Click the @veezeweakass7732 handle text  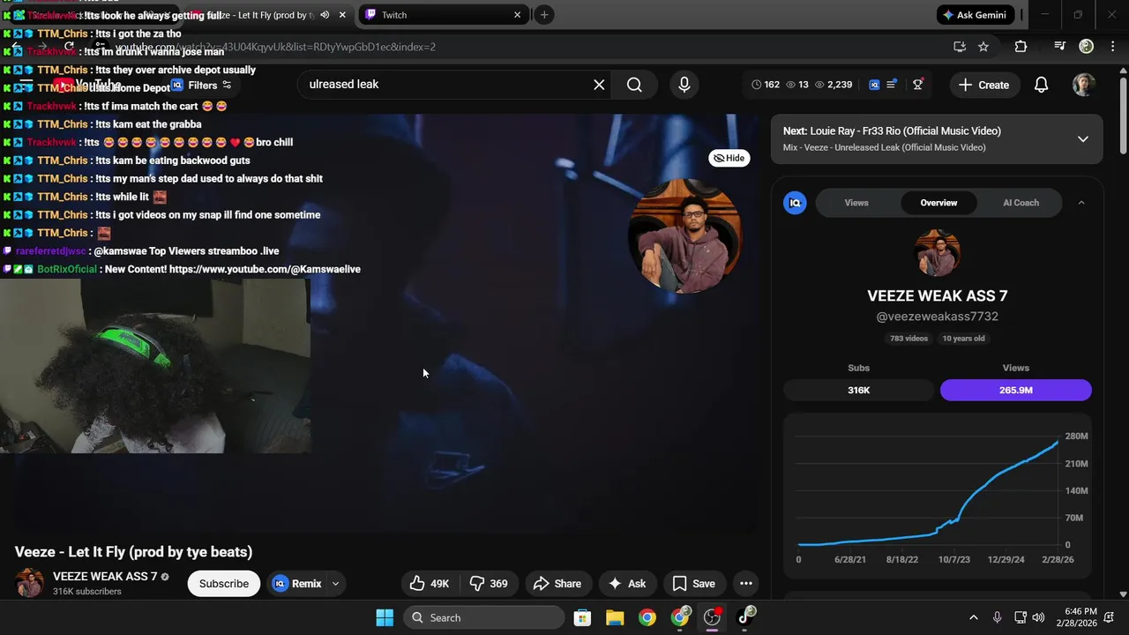click(937, 317)
